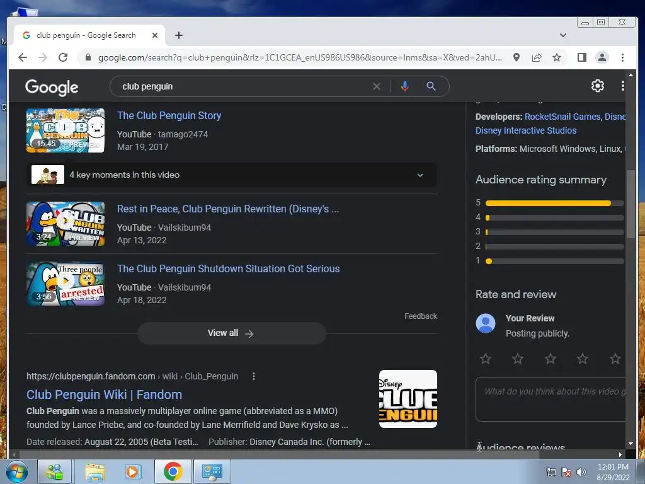Viewport: 645px width, 484px height.
Task: Click the 1-star rating bar
Action: point(554,262)
